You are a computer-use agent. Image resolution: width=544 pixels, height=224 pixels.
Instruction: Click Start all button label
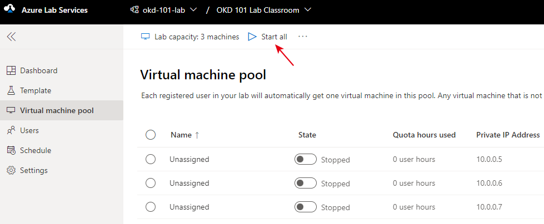click(x=274, y=37)
